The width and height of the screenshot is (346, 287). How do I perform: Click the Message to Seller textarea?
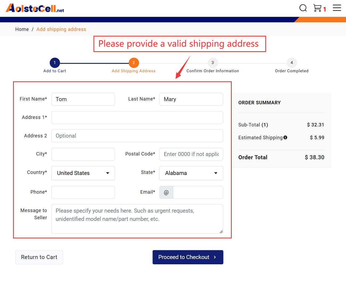pyautogui.click(x=137, y=219)
